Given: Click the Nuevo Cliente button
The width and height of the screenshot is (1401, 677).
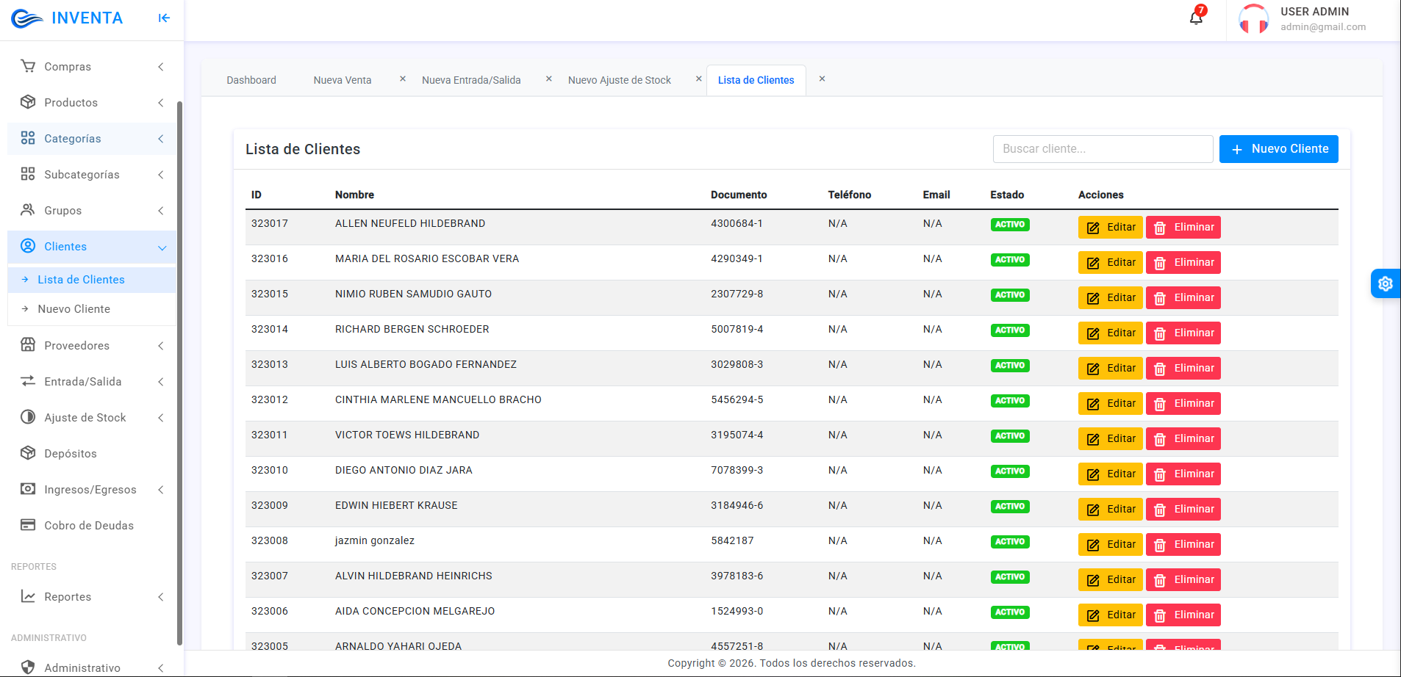Looking at the screenshot, I should tap(1279, 149).
